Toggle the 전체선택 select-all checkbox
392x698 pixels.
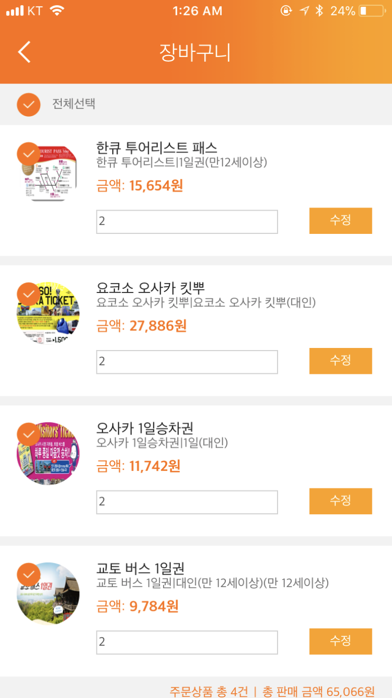(29, 104)
